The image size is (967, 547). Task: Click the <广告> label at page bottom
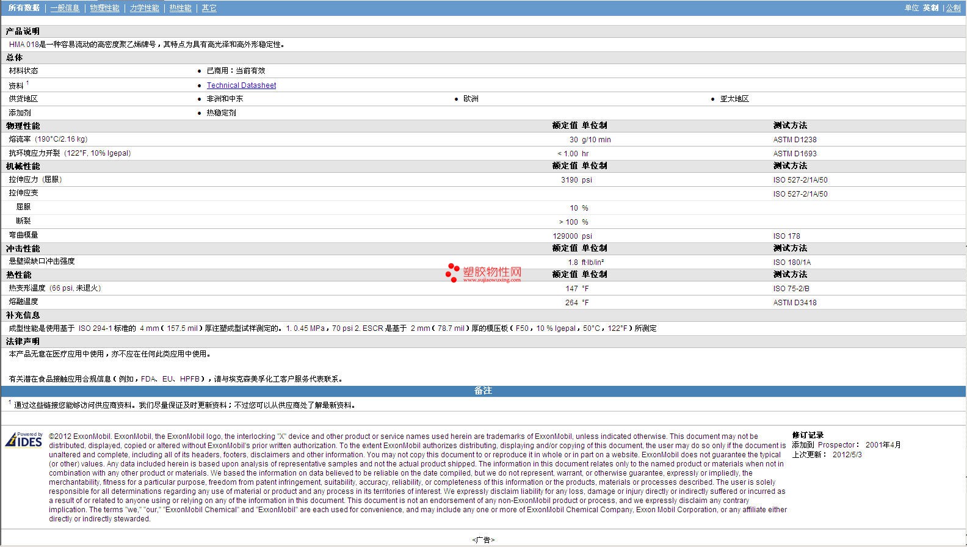(x=483, y=540)
